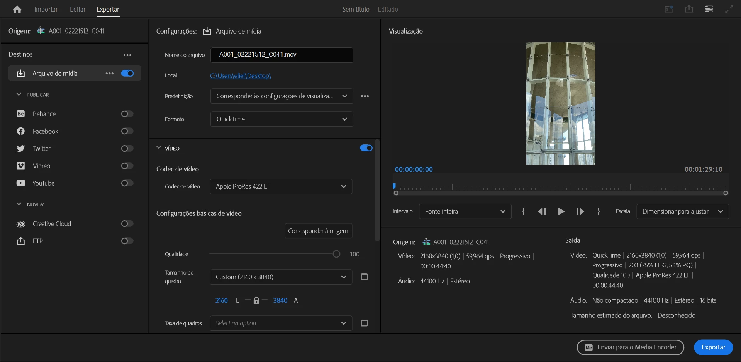The height and width of the screenshot is (362, 741).
Task: Click the video preview thumbnail
Action: [x=561, y=104]
